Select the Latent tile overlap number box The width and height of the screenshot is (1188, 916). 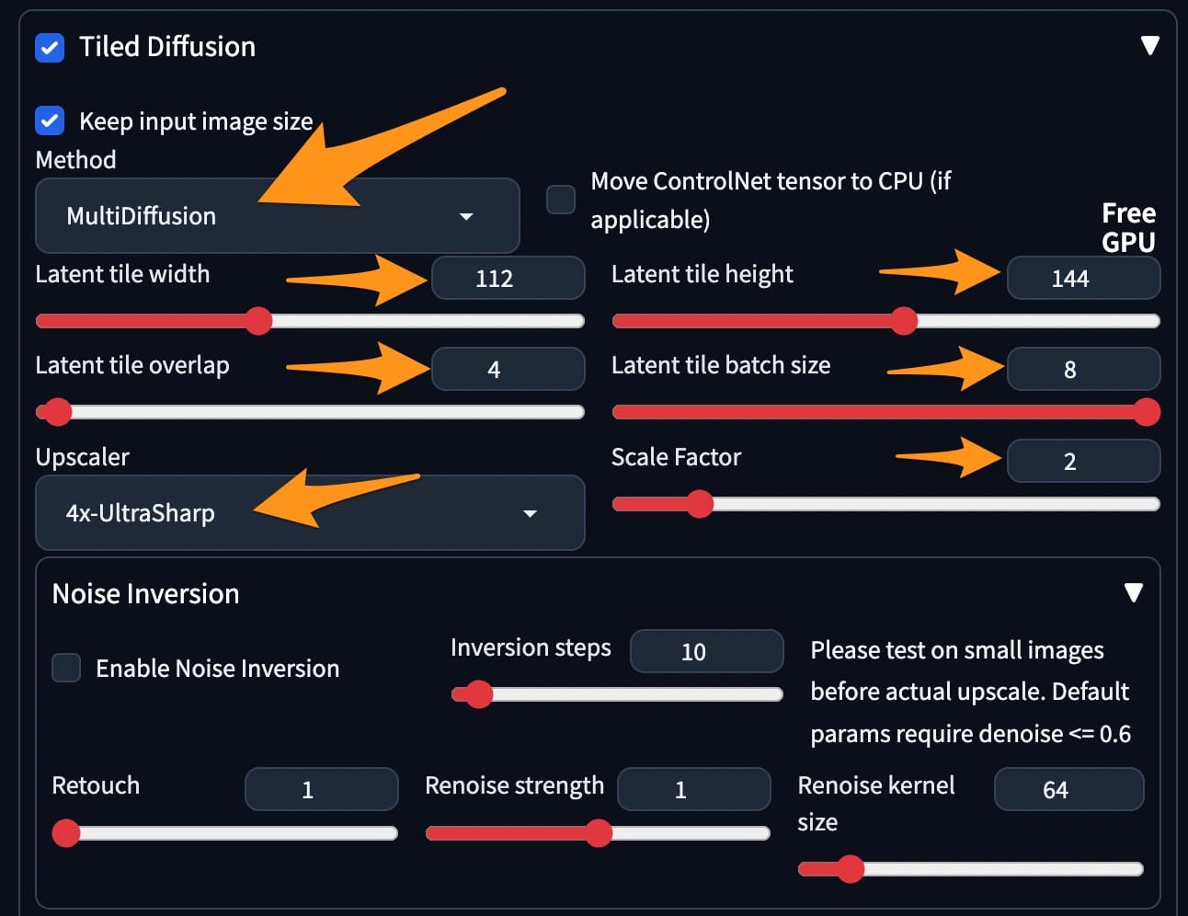(x=508, y=369)
